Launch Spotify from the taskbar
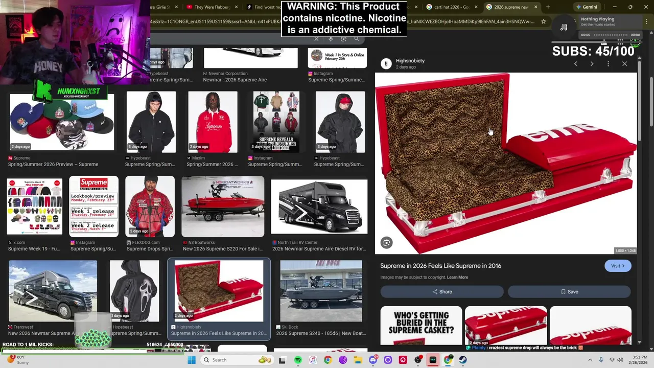Viewport: 654px width, 368px height. pos(298,360)
